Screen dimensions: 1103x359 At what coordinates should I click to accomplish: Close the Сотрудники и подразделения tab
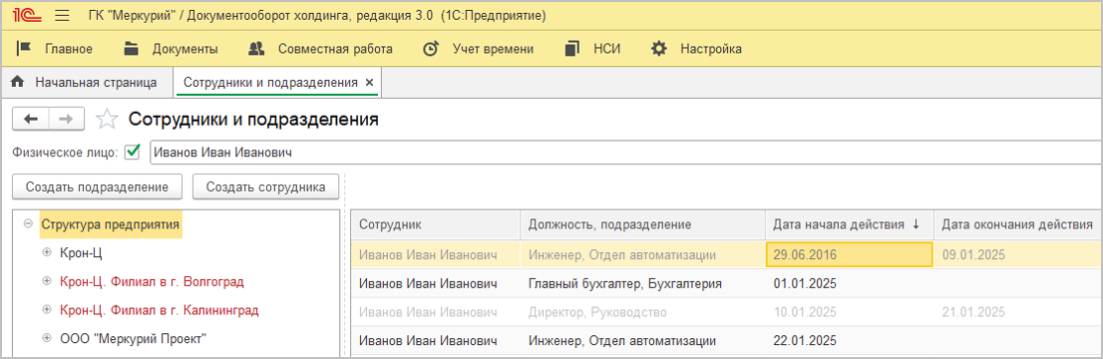tap(369, 83)
